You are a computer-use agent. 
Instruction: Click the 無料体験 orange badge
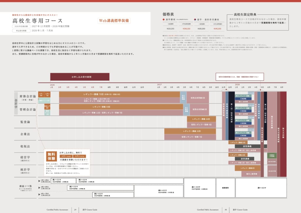[x=51, y=156]
